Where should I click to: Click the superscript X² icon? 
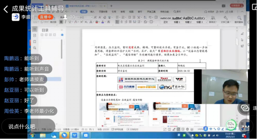[81, 22]
